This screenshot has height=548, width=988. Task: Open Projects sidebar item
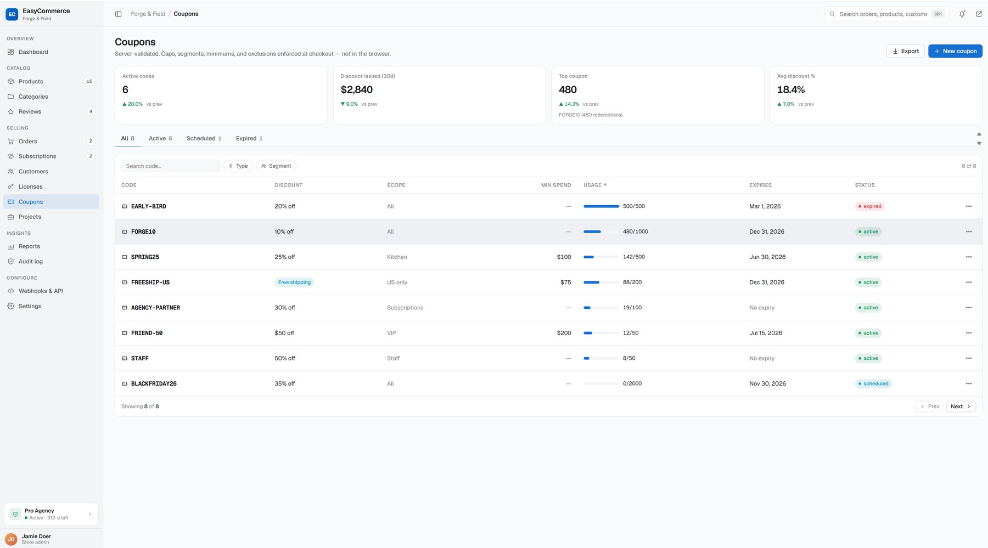[51, 217]
